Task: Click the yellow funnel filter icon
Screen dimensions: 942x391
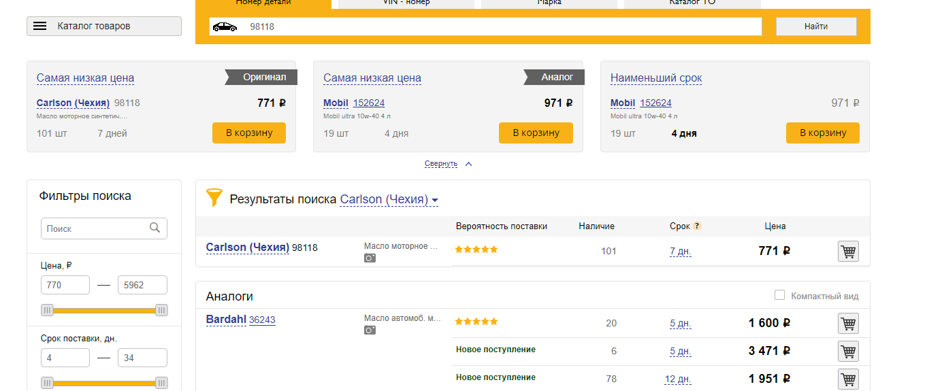Action: point(214,198)
